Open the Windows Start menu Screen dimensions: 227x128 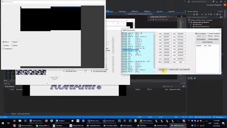coord(3,123)
